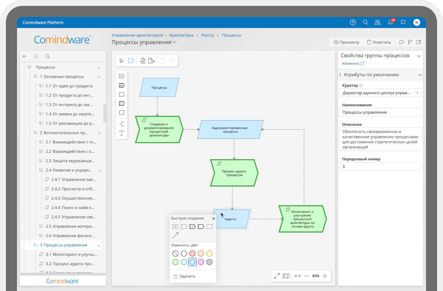Collapse the 2 Вспомогательные процессы node
The width and height of the screenshot is (443, 291).
[x=99, y=133]
